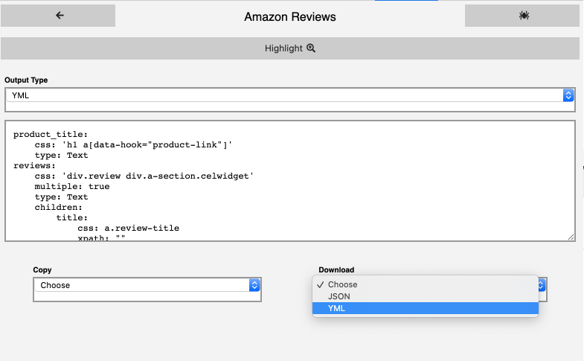Click the magnifier icon beside Highlight
Image resolution: width=584 pixels, height=361 pixels.
click(x=311, y=48)
